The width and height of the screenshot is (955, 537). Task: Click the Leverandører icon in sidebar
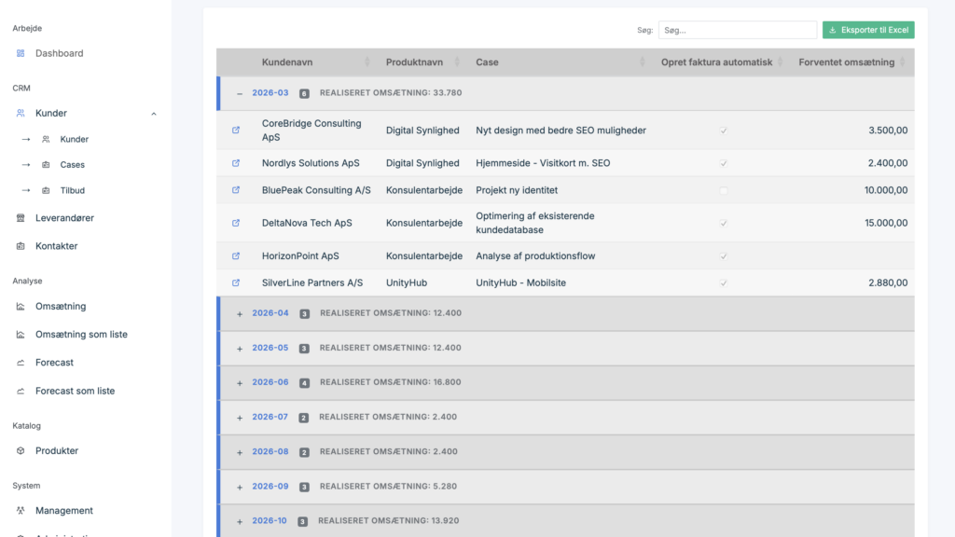[x=21, y=218]
